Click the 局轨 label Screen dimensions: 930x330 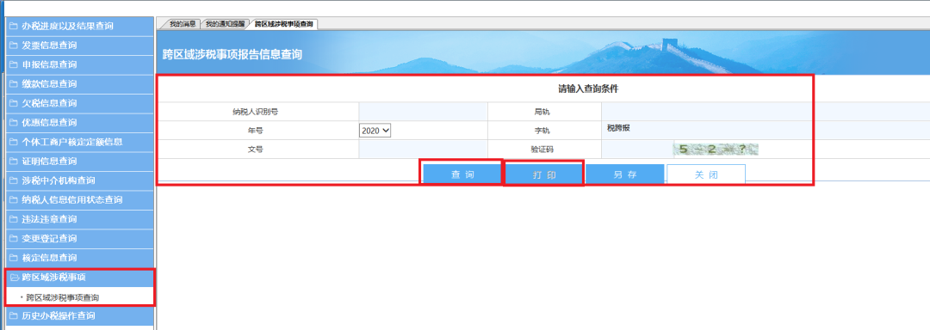pos(542,111)
